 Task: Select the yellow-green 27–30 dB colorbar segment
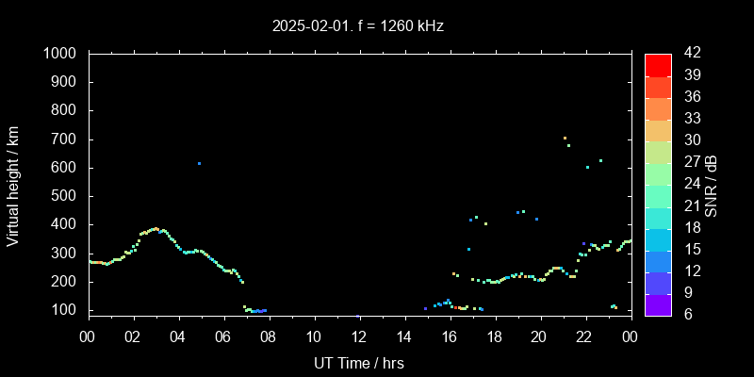(x=658, y=151)
